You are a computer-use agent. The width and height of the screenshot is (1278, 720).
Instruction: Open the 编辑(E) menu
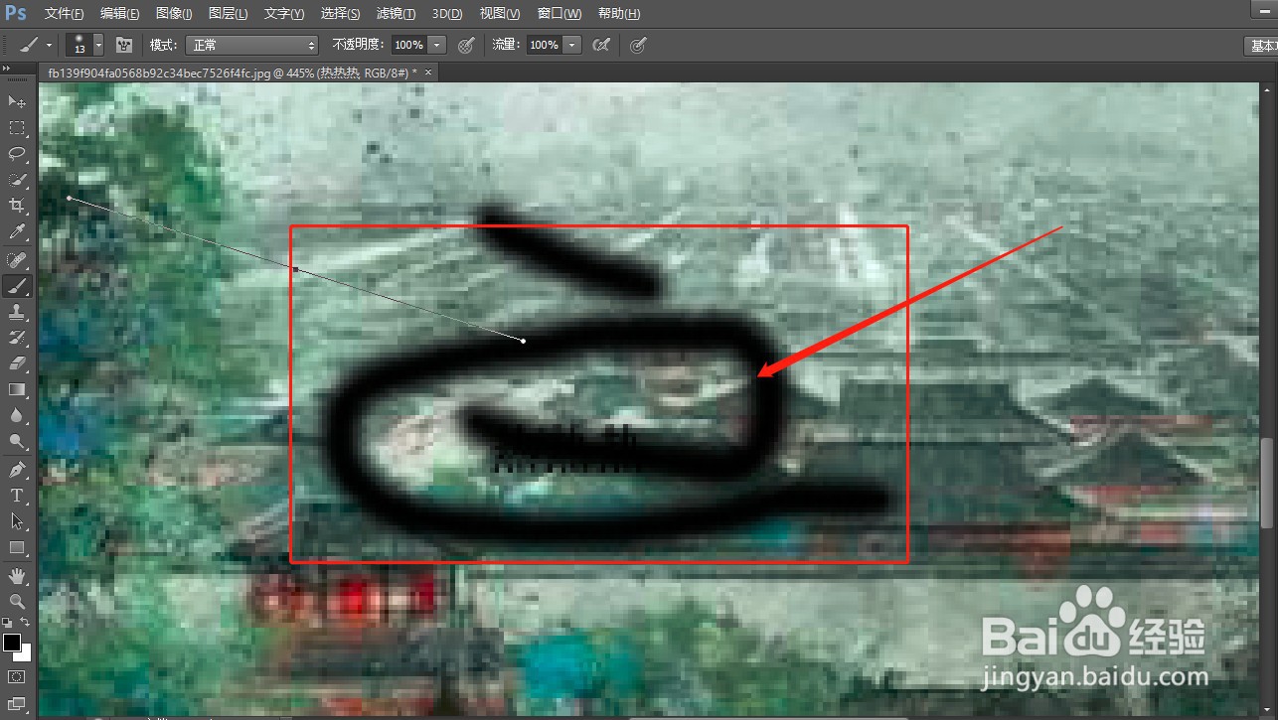coord(120,14)
